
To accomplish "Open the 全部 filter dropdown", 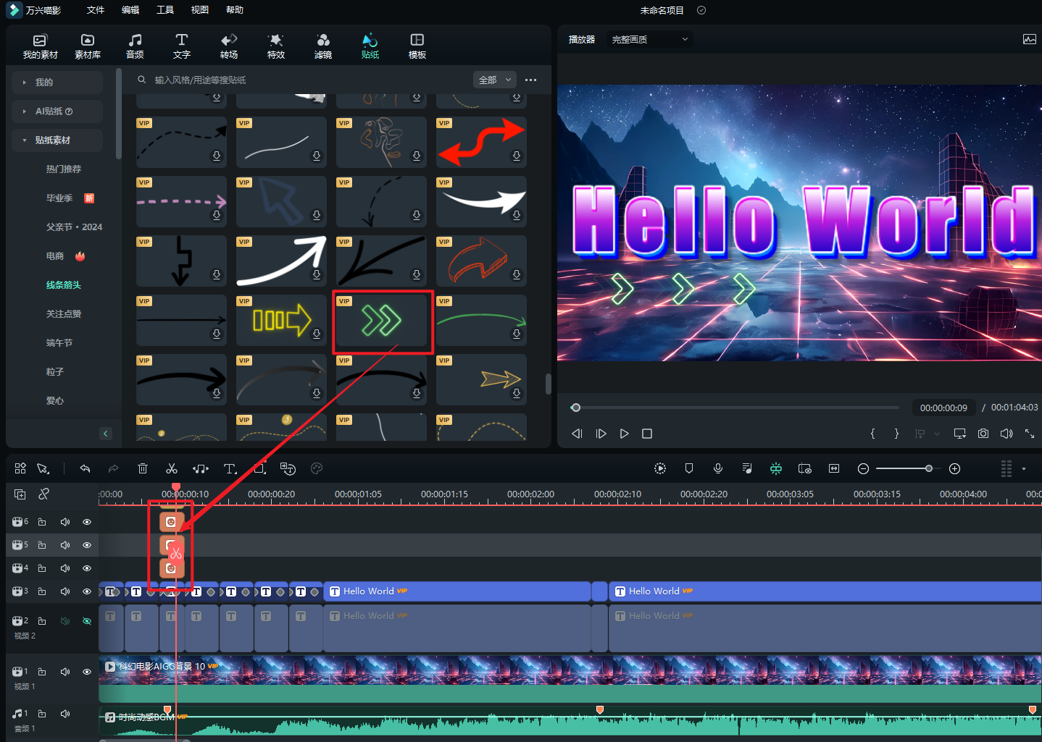I will 495,80.
